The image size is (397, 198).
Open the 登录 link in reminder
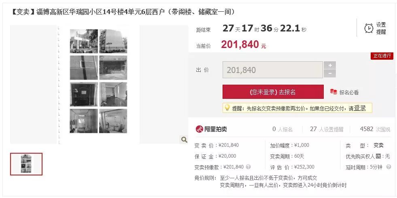tap(360, 108)
